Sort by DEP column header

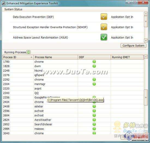click(94, 57)
